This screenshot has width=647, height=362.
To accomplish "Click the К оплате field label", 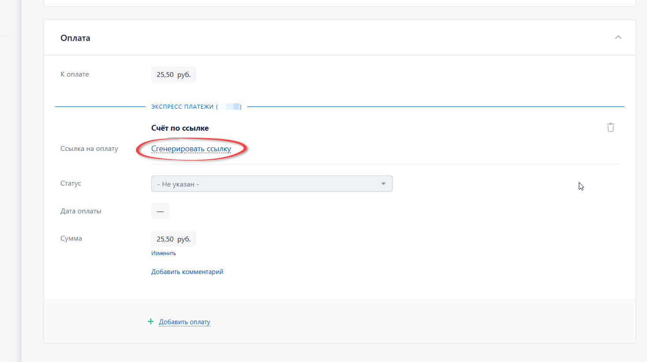I will (x=75, y=74).
